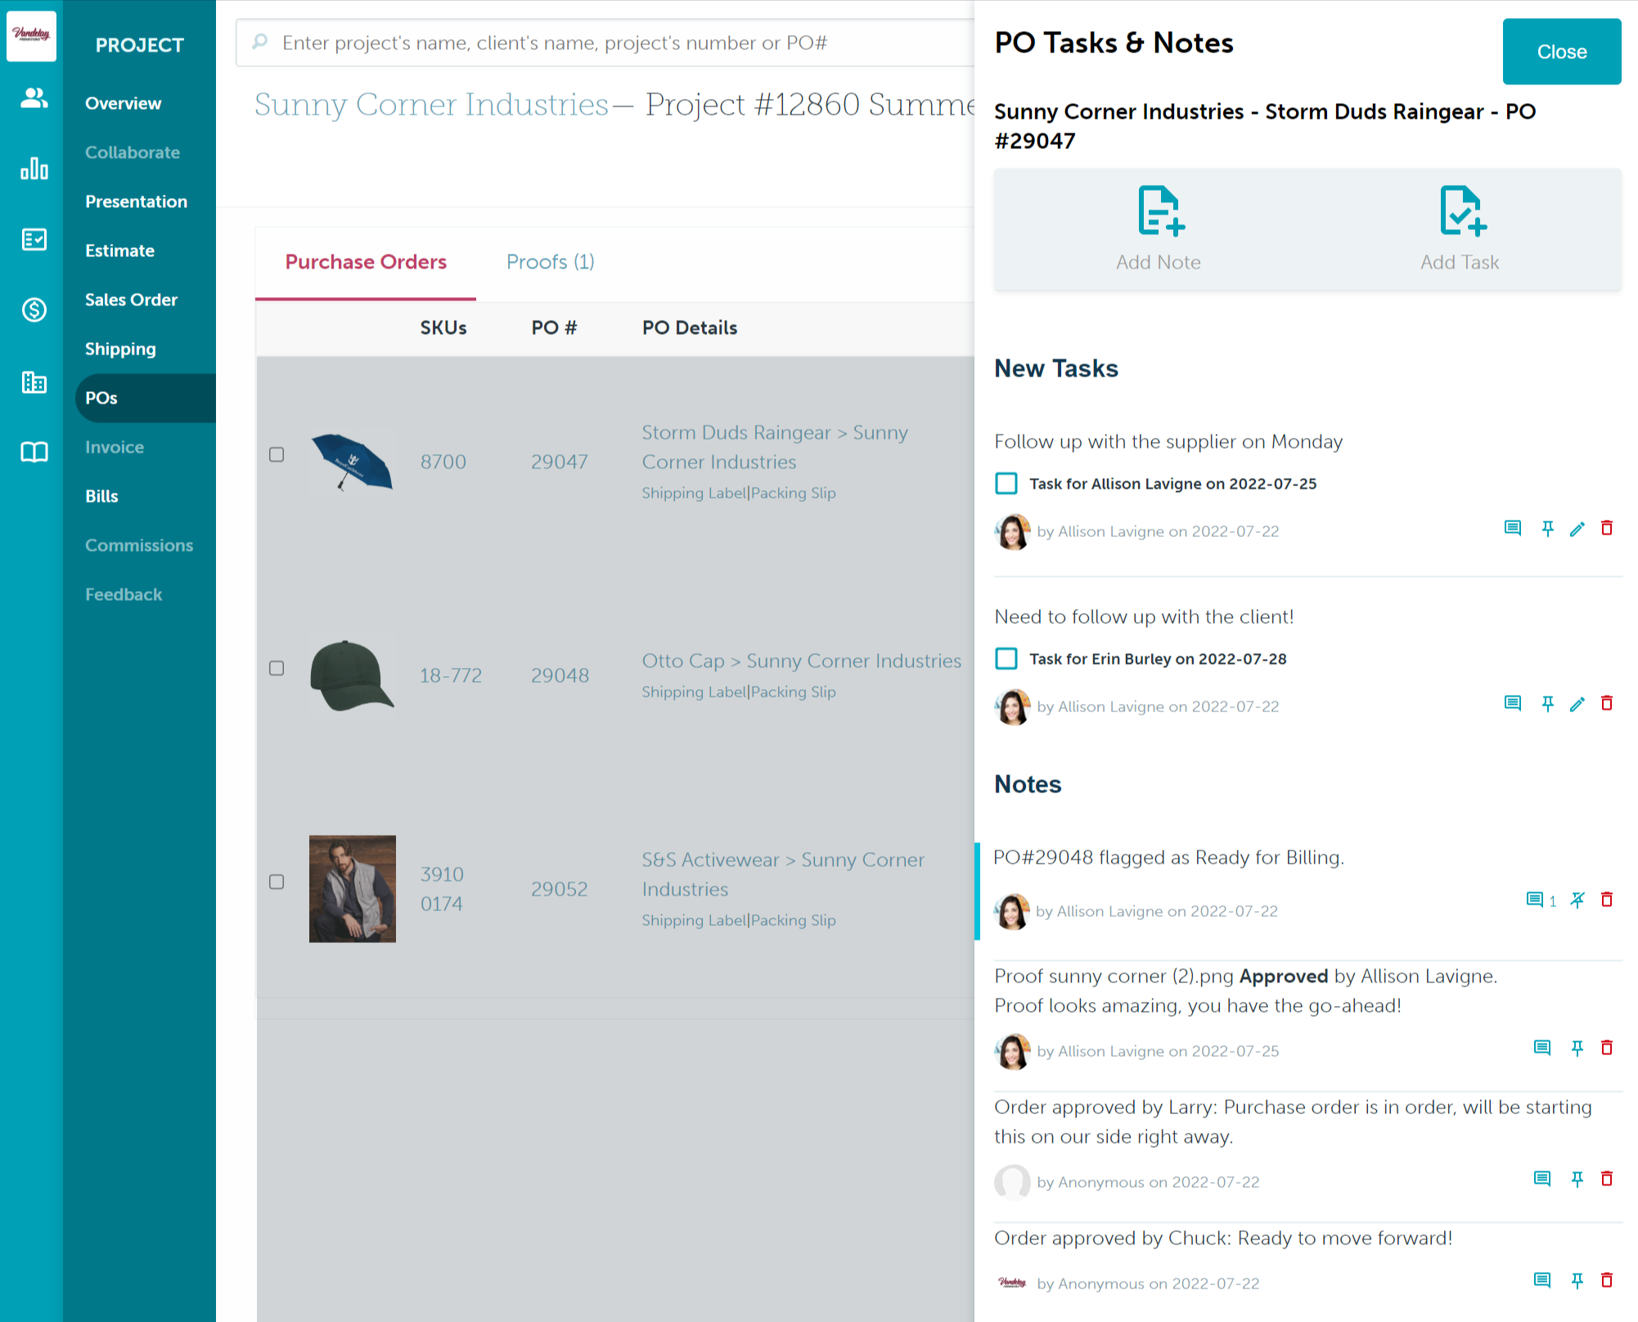The image size is (1638, 1322).
Task: Select the PO 29052 row checkbox
Action: [277, 882]
